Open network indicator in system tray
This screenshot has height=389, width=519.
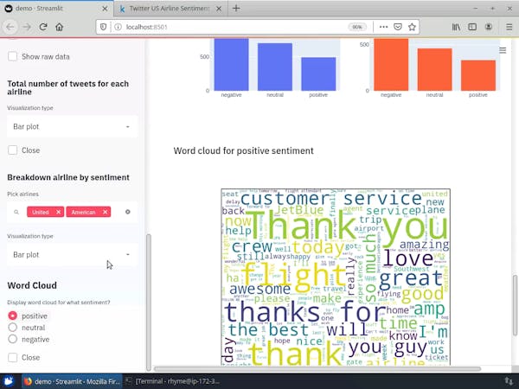509,381
